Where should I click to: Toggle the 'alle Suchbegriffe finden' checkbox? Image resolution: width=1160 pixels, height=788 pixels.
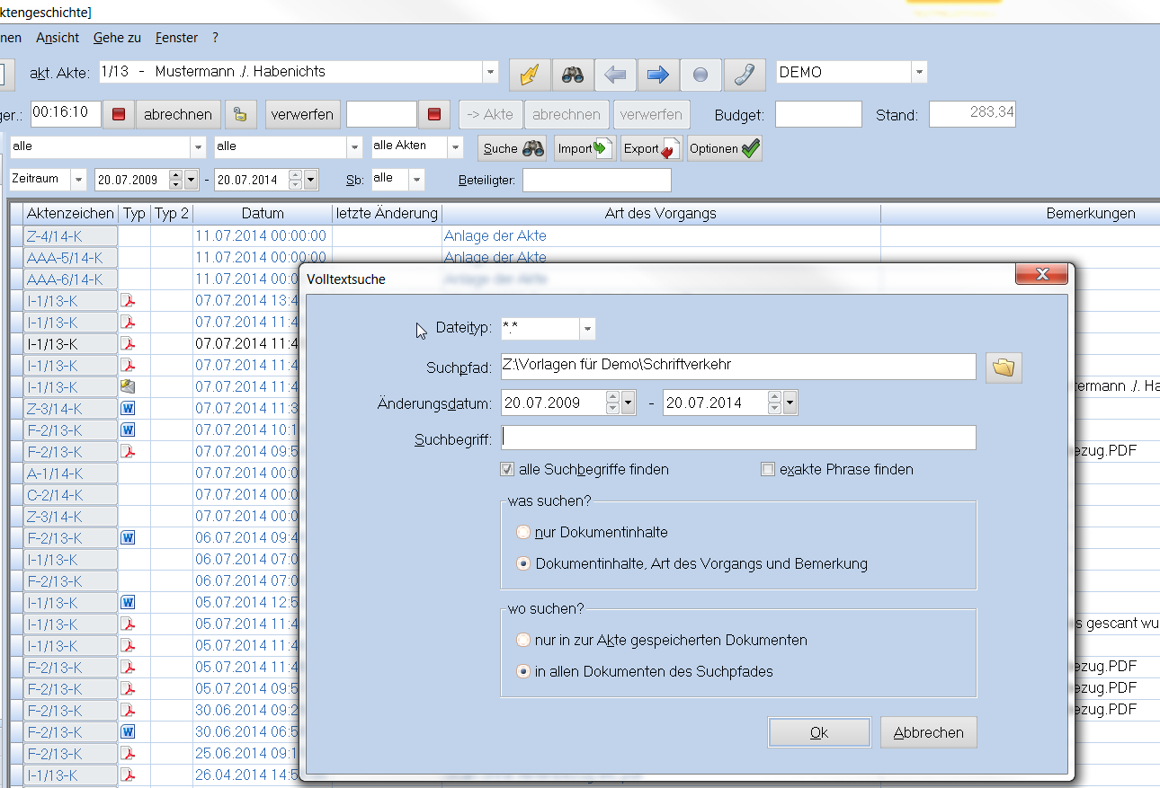[x=507, y=469]
